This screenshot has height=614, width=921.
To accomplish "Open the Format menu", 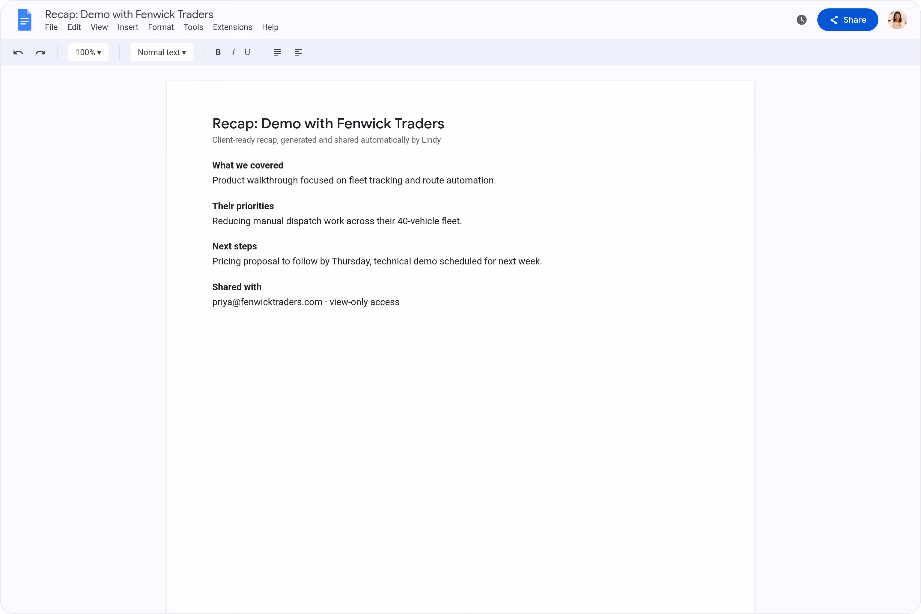I will pos(161,27).
